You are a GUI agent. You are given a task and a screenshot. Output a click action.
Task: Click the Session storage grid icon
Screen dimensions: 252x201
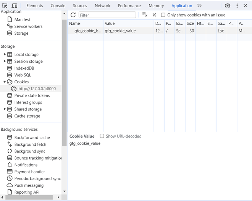point(10,61)
